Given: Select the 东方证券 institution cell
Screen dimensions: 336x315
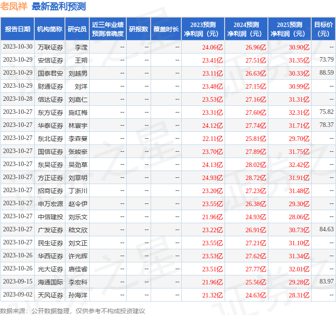Looking at the screenshot, I should pyautogui.click(x=51, y=112).
